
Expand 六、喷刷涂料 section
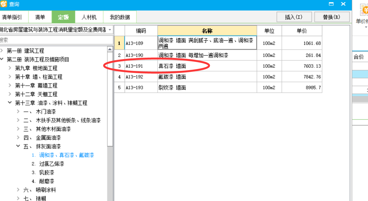[18, 190]
